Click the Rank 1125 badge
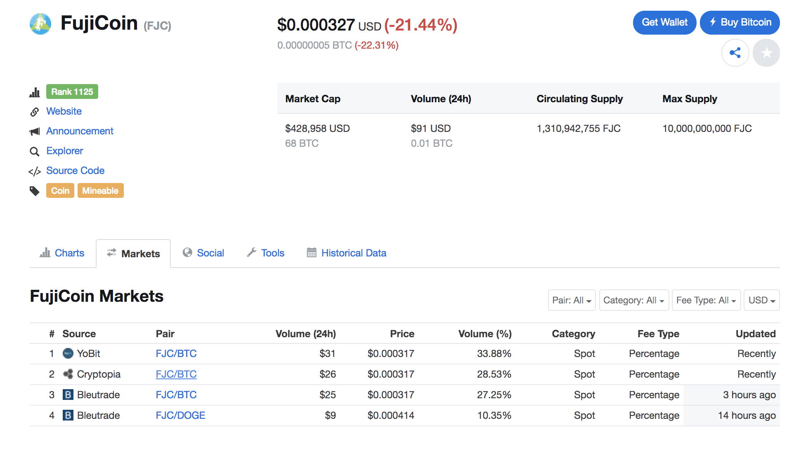This screenshot has width=808, height=451. pyautogui.click(x=72, y=92)
